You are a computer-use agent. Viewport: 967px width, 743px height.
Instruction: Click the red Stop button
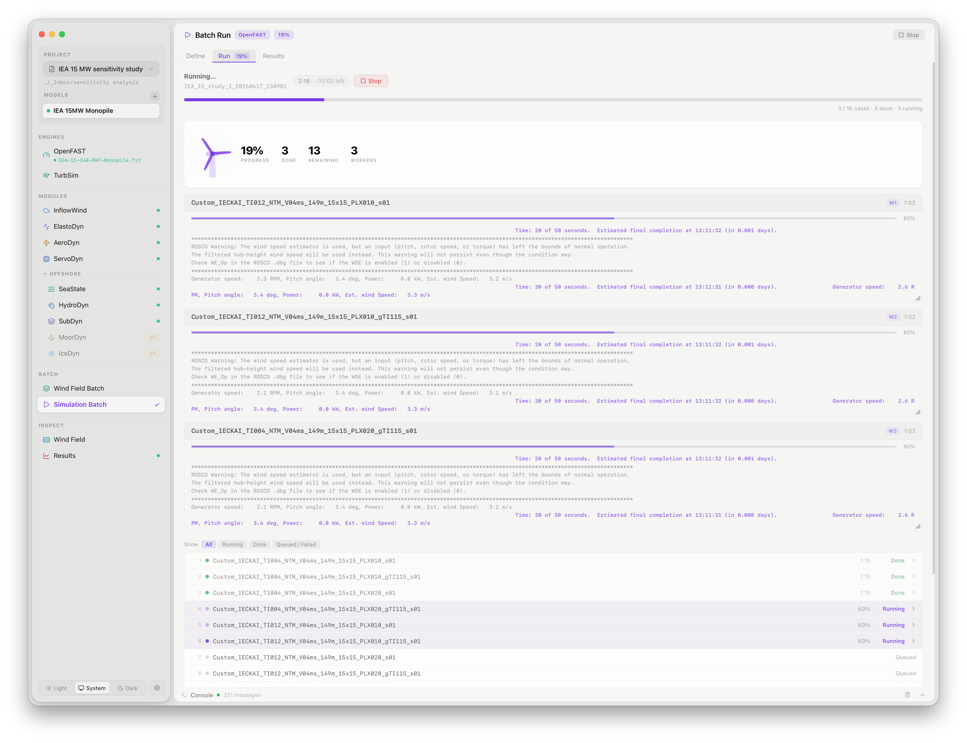click(x=370, y=81)
